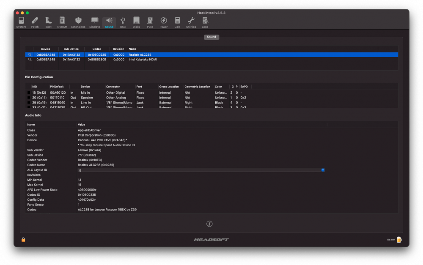The image size is (423, 265).
Task: Click the Geometric Location column header
Action: point(197,87)
